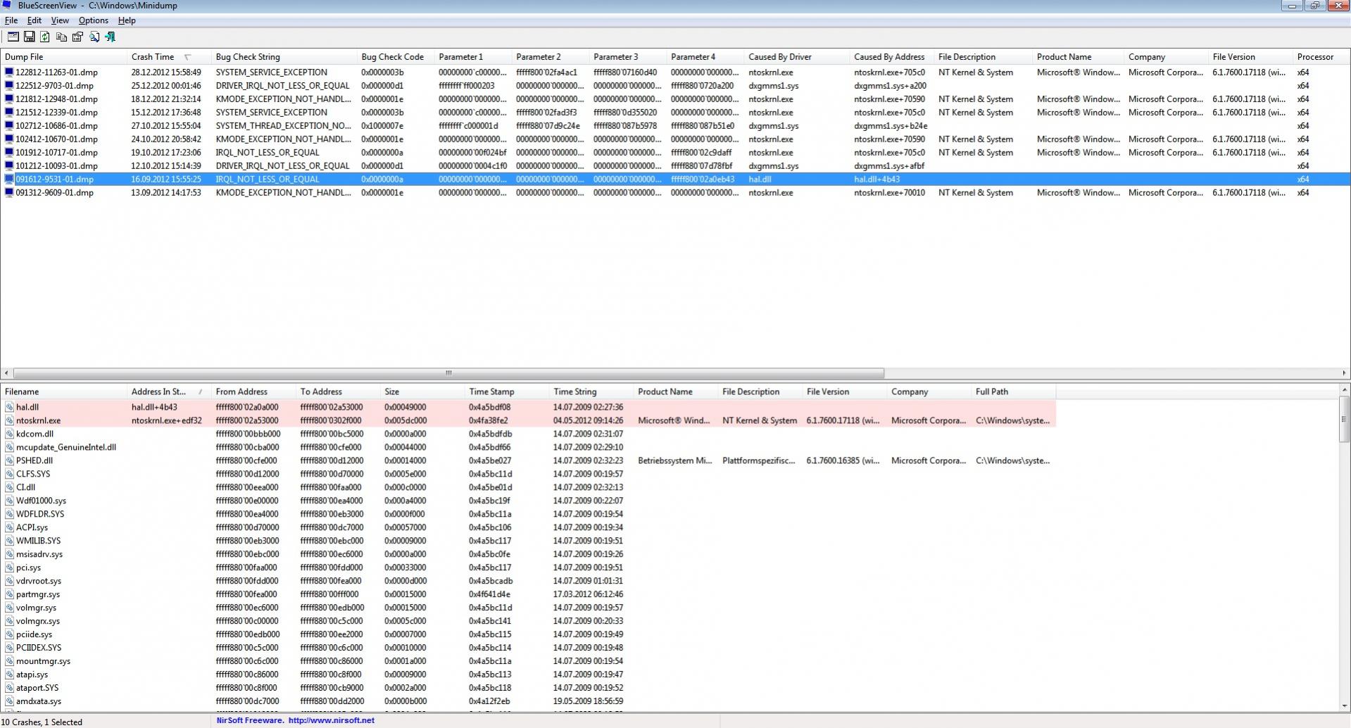
Task: Select dump row 101212-10093-01.dmp
Action: [x=675, y=165]
